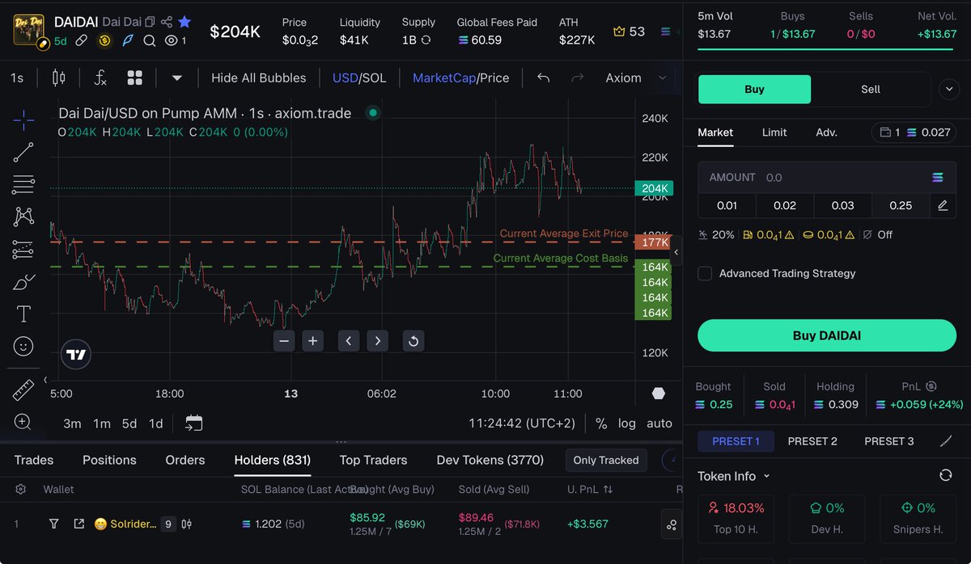971x564 pixels.
Task: Select the zoom in tool
Action: (x=23, y=422)
